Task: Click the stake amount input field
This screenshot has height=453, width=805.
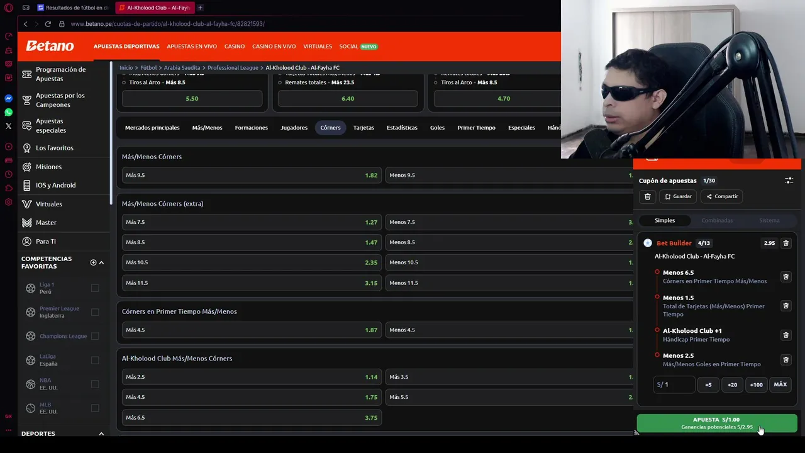Action: [x=674, y=384]
